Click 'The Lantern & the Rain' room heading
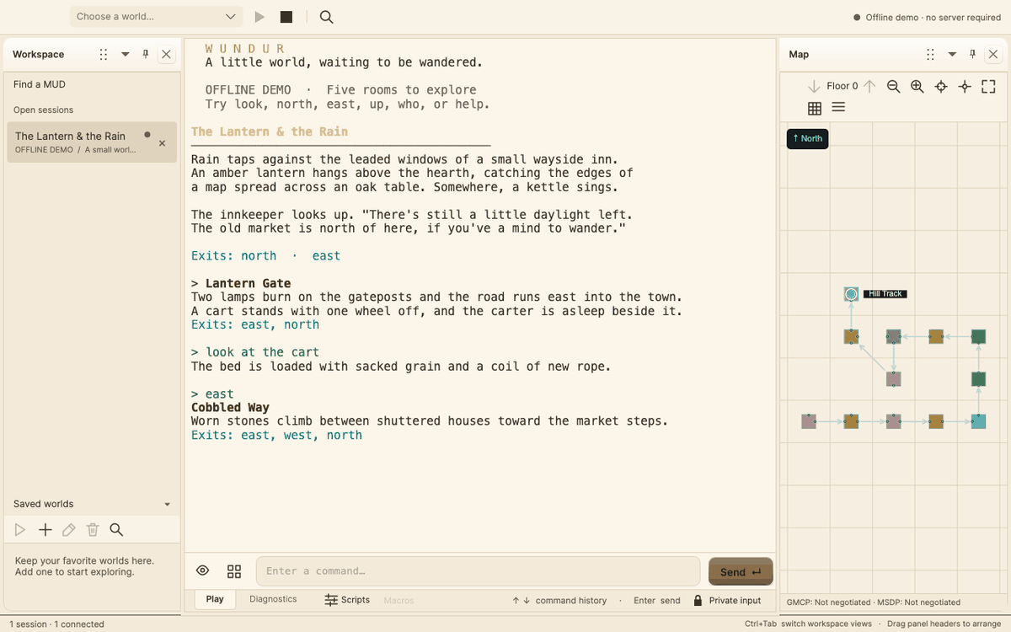 (x=270, y=131)
